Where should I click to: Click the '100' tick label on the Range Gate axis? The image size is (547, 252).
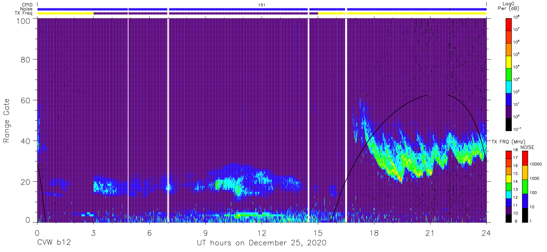pos(24,20)
